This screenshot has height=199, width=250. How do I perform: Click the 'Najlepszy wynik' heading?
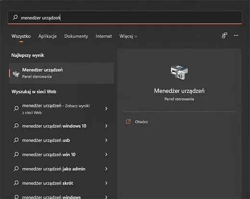pos(27,55)
